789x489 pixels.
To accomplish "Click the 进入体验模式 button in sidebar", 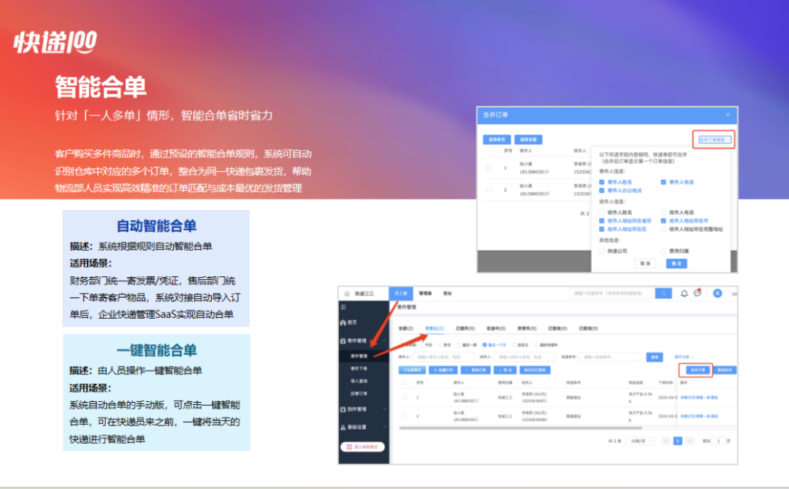I will [x=363, y=447].
